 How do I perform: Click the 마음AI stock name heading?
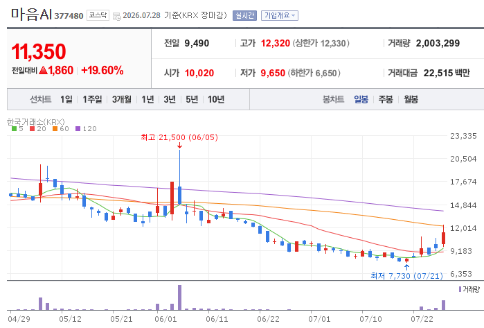coord(31,15)
